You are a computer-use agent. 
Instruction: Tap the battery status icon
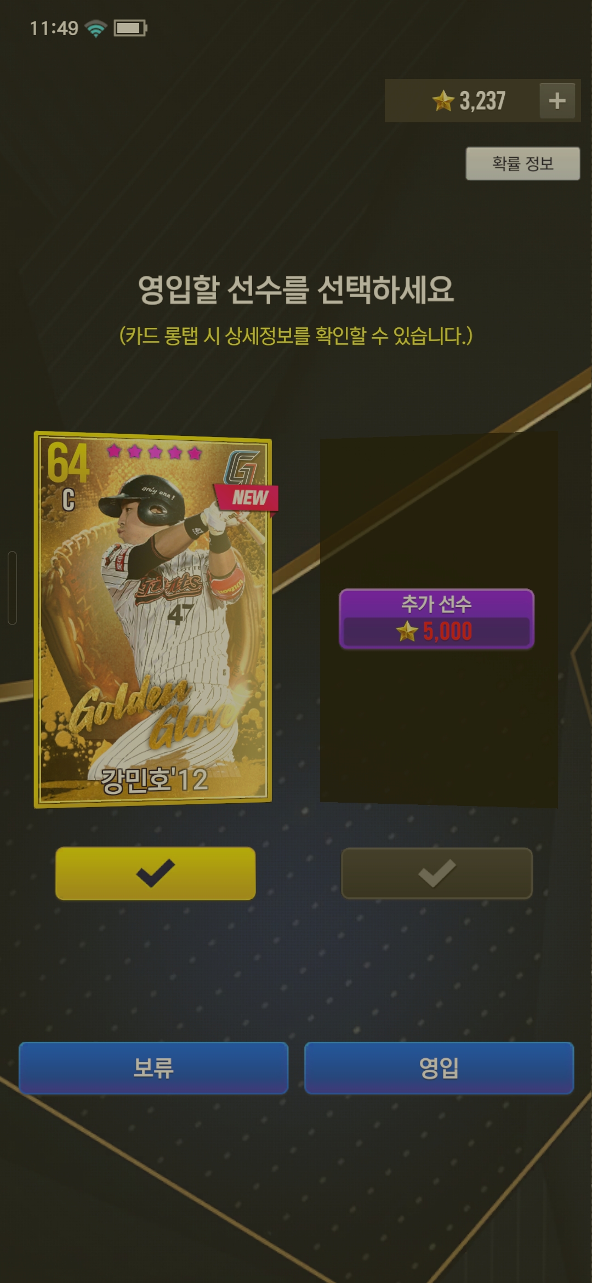coord(130,28)
